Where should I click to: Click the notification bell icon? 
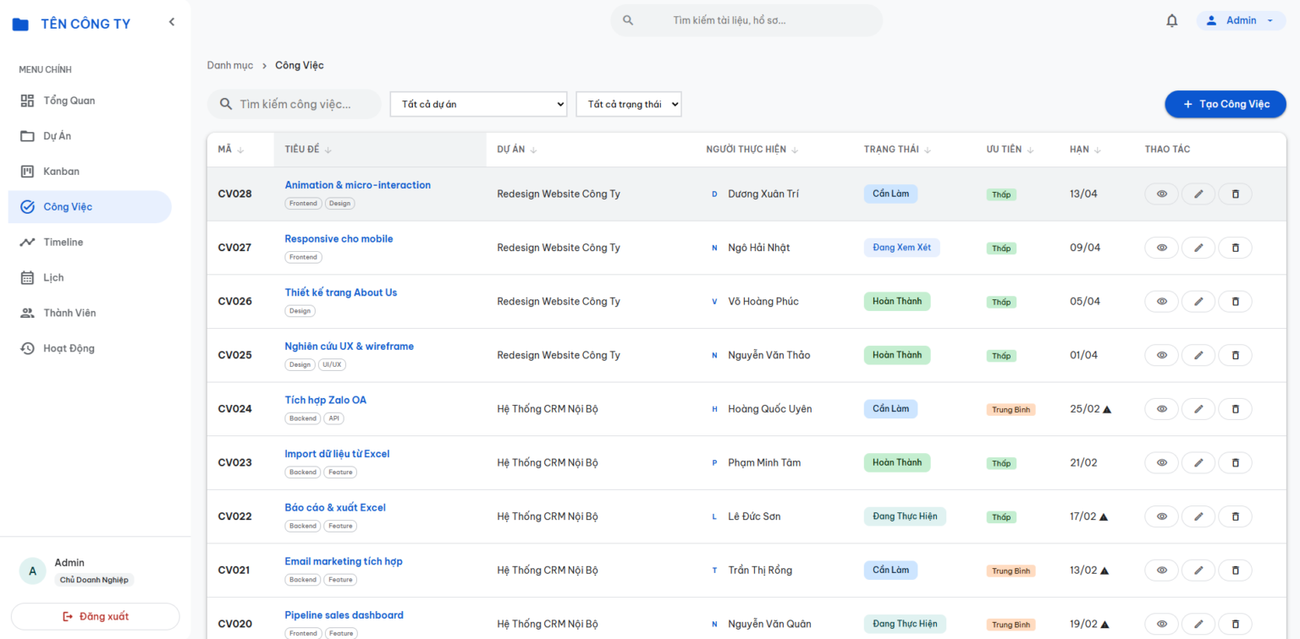[1171, 20]
